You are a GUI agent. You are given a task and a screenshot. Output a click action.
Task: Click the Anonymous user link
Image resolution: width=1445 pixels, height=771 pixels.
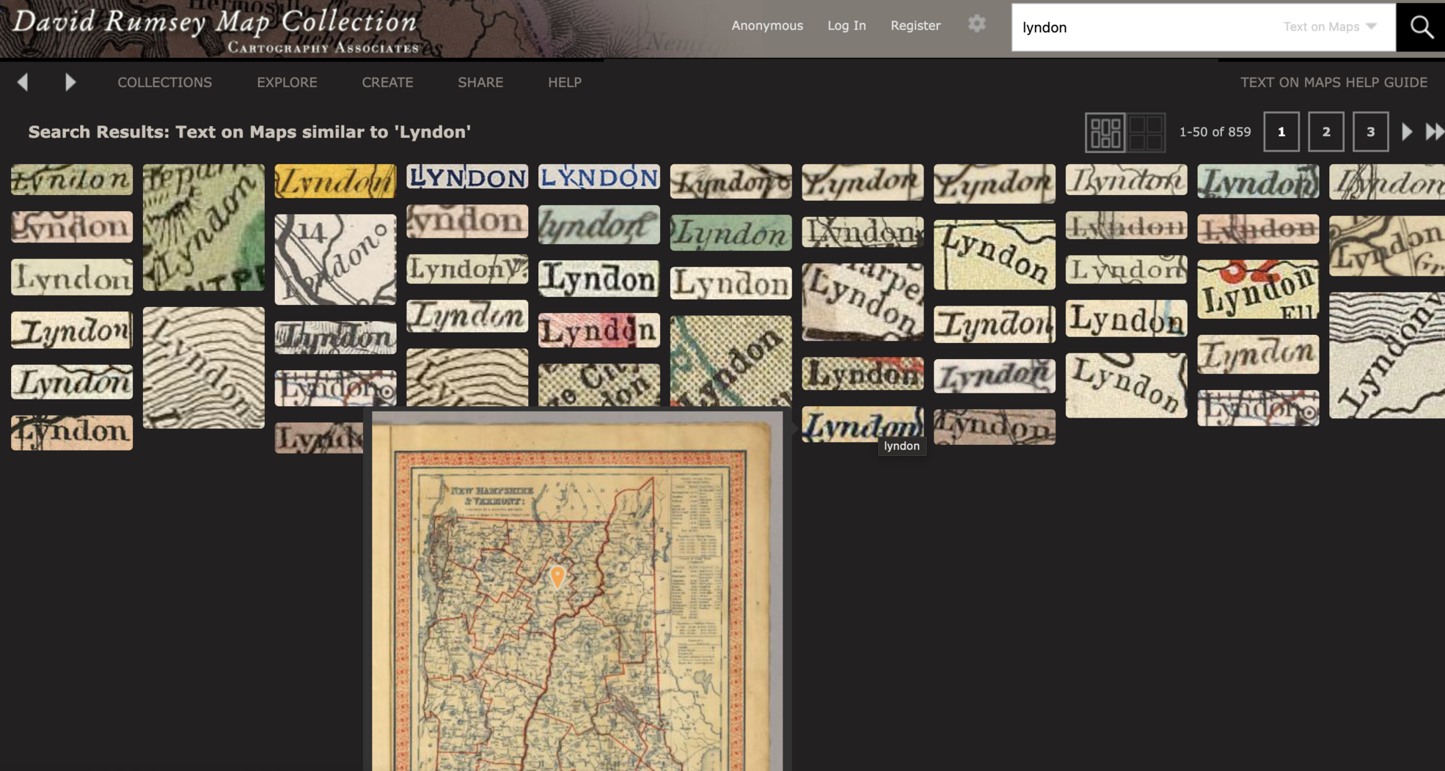[x=767, y=26]
